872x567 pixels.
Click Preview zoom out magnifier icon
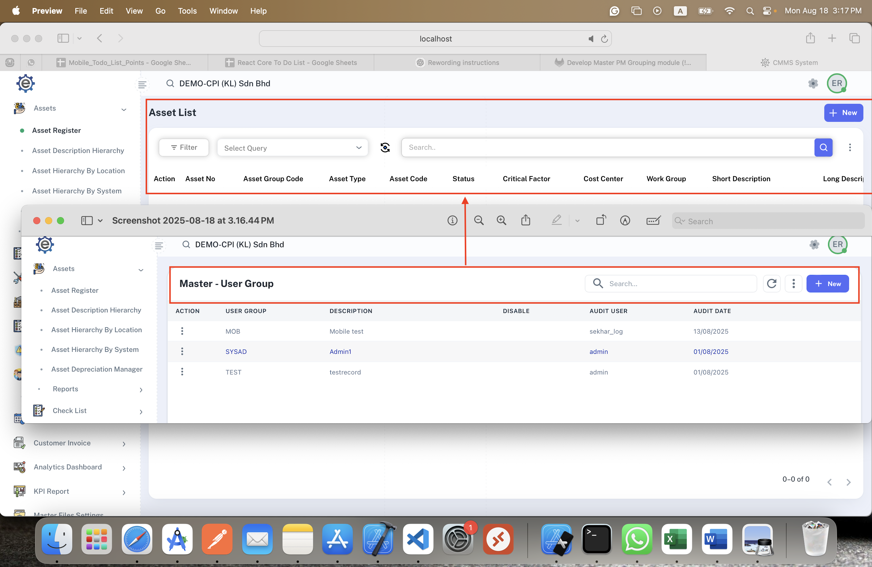[478, 221]
